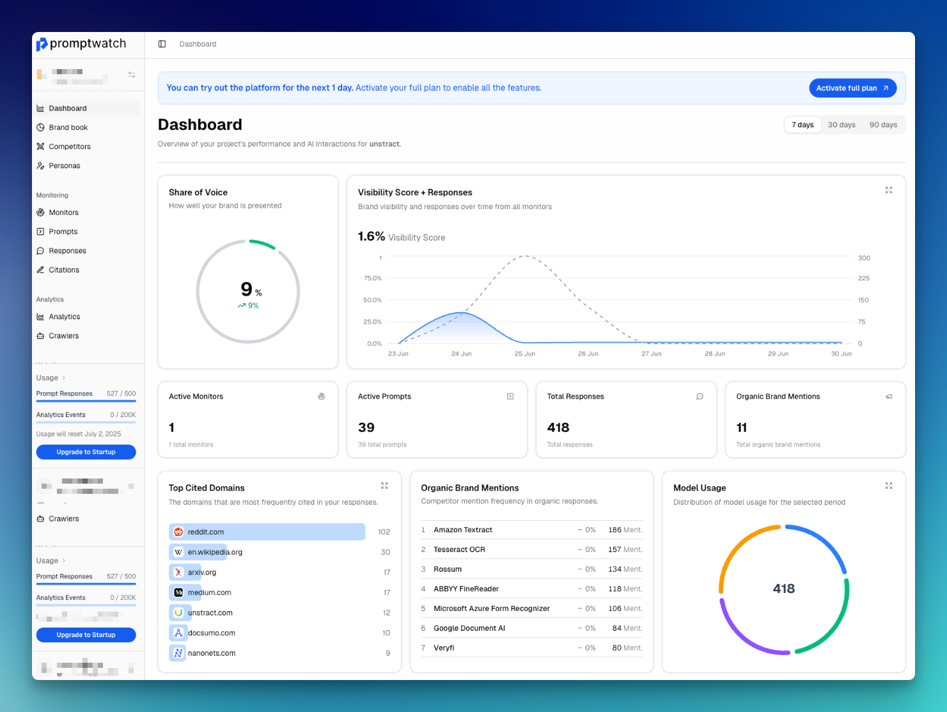Select the ABBYY FineReader competitor row
Viewport: 947px width, 712px height.
(x=531, y=589)
